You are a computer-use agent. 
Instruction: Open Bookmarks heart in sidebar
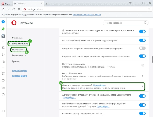[3, 81]
